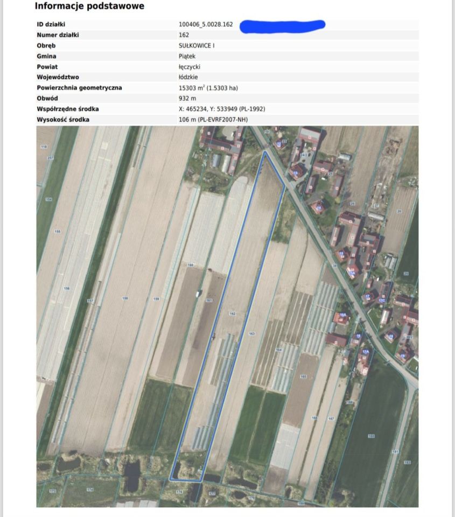Click house number '17C' on the map
Image resolution: width=455 pixels, height=517 pixels.
click(x=382, y=301)
